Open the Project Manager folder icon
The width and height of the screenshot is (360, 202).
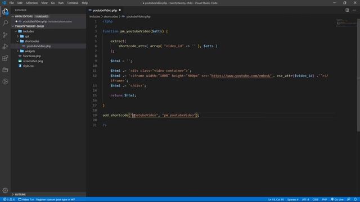tap(5, 70)
